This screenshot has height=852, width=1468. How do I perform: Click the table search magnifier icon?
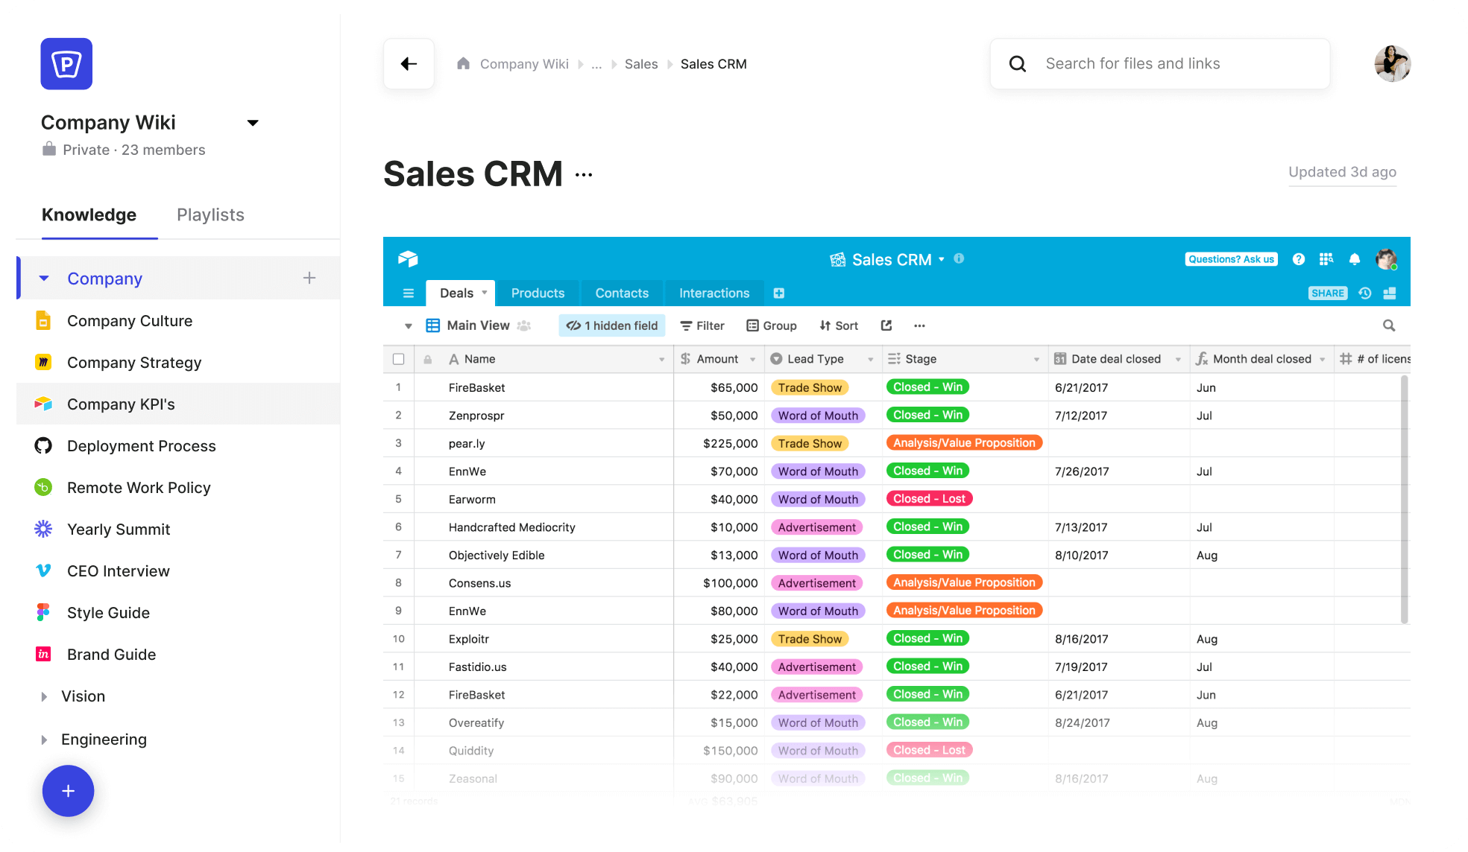[1389, 325]
